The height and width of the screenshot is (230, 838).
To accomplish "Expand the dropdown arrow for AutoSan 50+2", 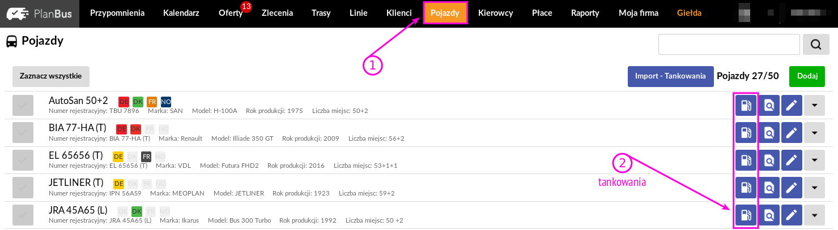I will click(x=815, y=106).
